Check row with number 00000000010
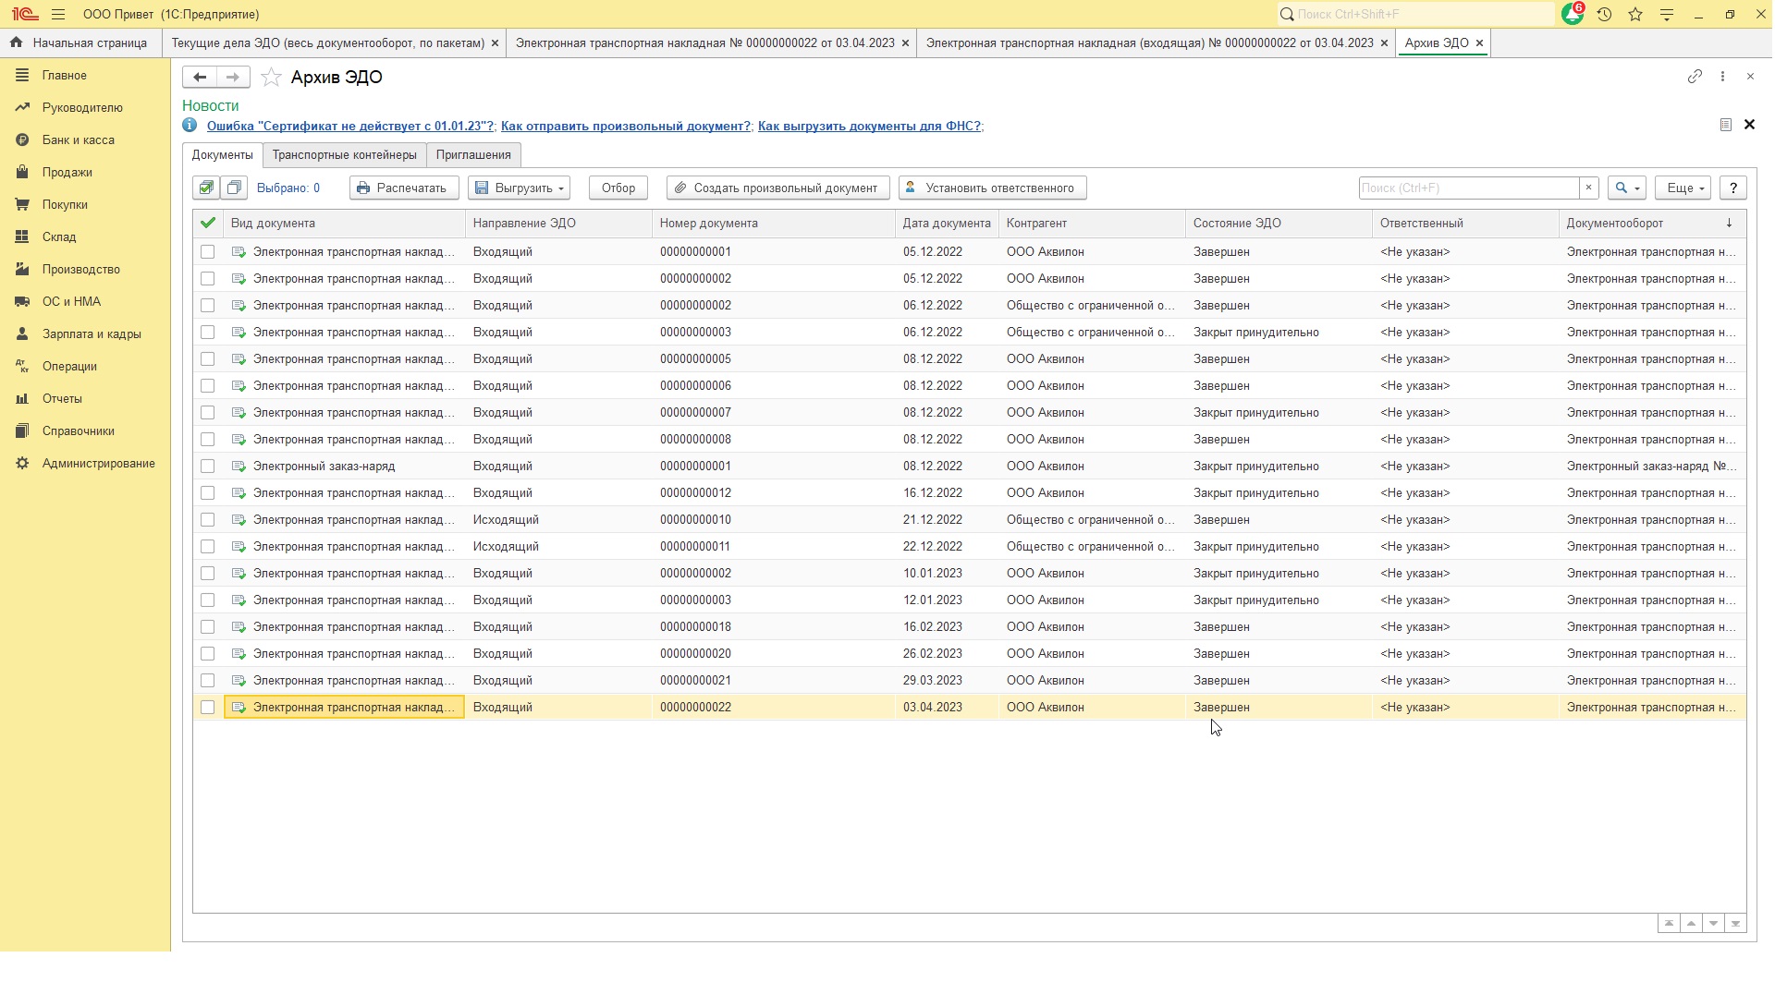The image size is (1775, 982). click(x=207, y=519)
